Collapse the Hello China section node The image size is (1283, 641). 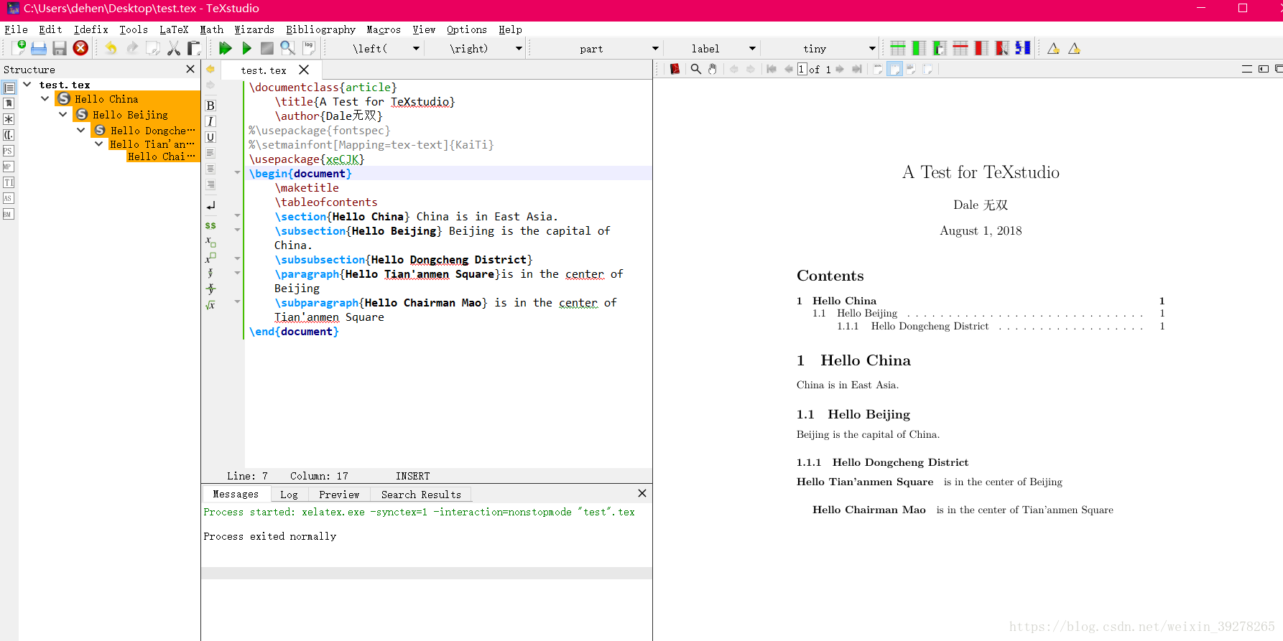pos(45,98)
